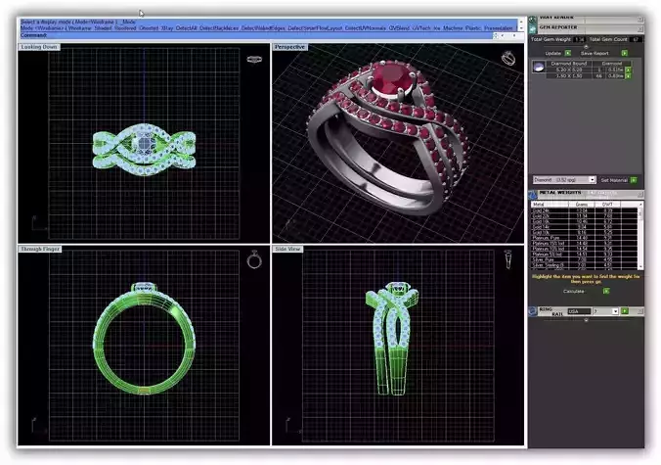Click the green Save Report arrow button
Image resolution: width=661 pixels, height=465 pixels.
pyautogui.click(x=624, y=53)
